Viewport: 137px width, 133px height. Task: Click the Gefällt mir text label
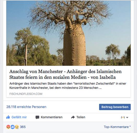coord(19,117)
